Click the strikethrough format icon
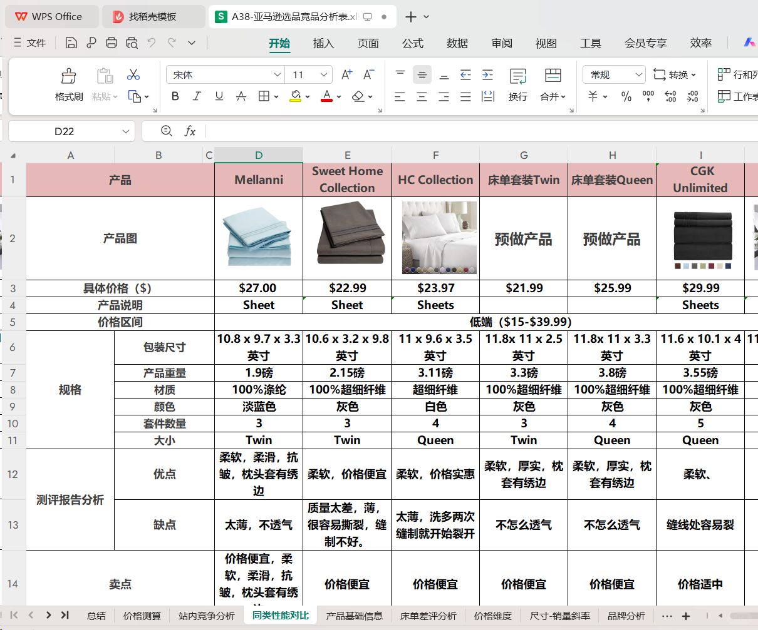This screenshot has height=630, width=758. pyautogui.click(x=241, y=96)
